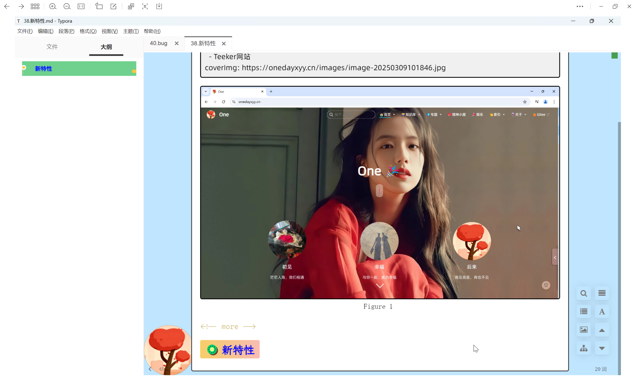Go to next image with forward arrow

(x=21, y=6)
